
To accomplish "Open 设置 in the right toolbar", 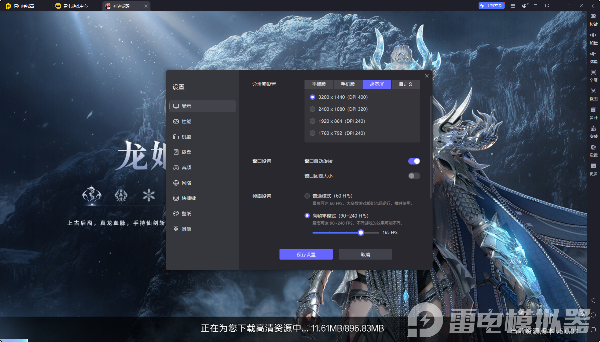I will [593, 150].
